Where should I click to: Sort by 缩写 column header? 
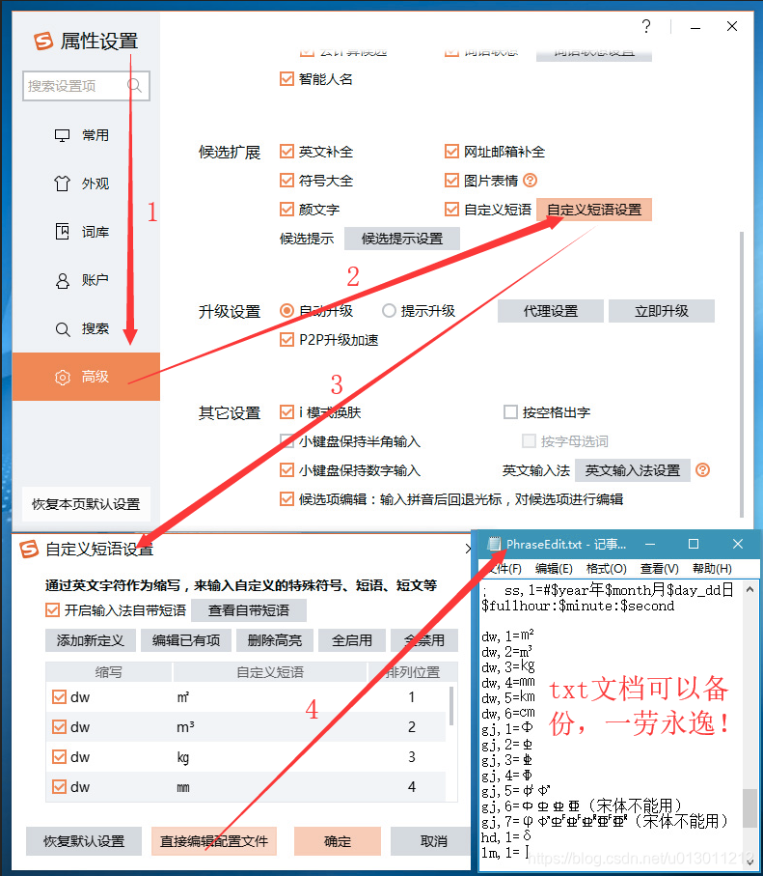(109, 671)
